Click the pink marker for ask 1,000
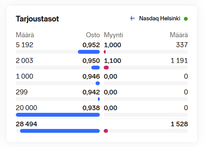The width and height of the screenshot is (207, 147). 105,52
